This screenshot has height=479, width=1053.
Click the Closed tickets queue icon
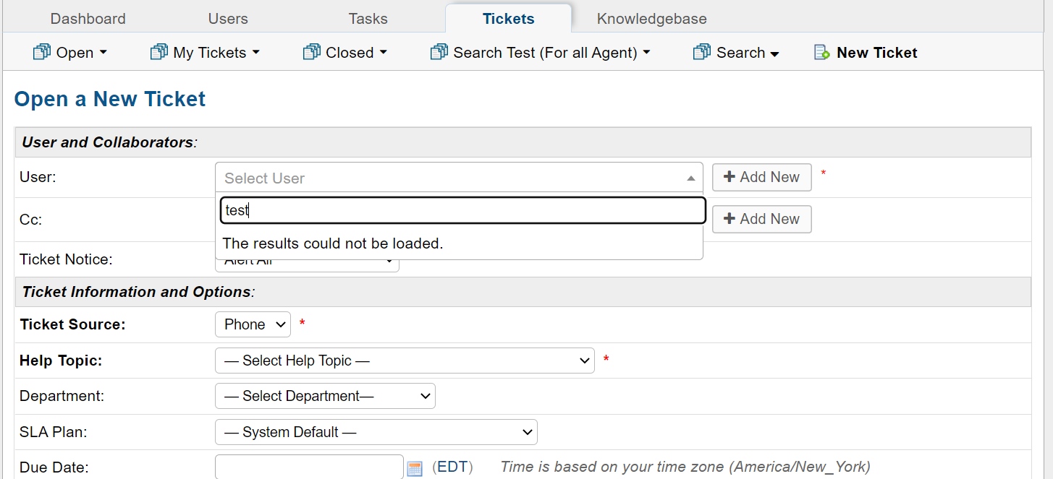click(311, 52)
